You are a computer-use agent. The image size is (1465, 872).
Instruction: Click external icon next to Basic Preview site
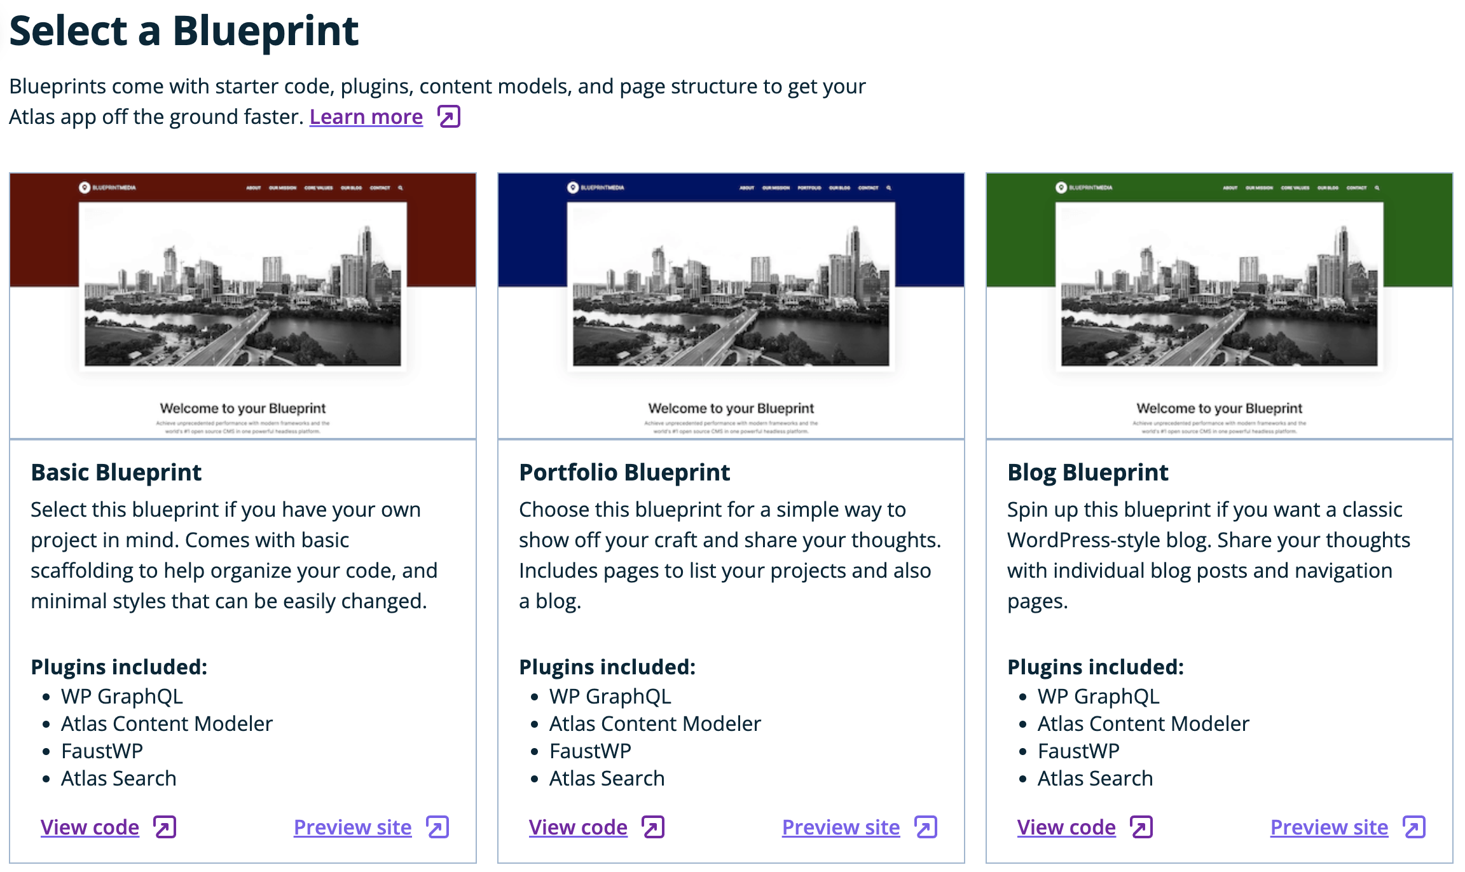coord(438,827)
